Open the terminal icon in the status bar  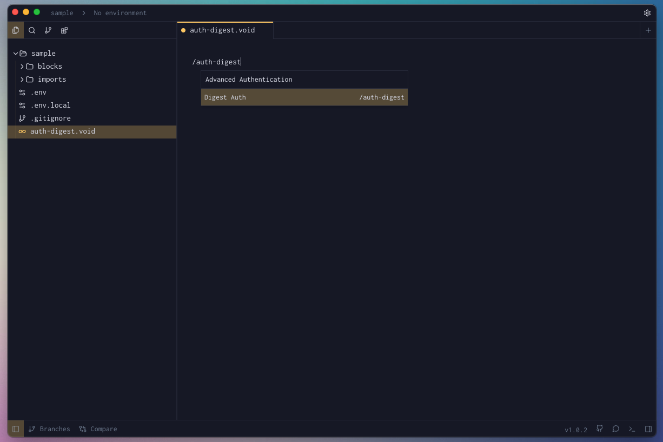coord(632,428)
